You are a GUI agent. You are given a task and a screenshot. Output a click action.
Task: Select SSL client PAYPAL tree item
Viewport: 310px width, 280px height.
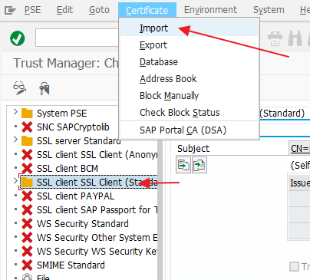[x=76, y=196]
